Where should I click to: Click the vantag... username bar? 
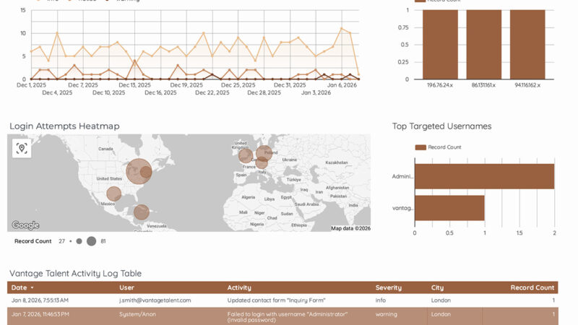tap(449, 208)
